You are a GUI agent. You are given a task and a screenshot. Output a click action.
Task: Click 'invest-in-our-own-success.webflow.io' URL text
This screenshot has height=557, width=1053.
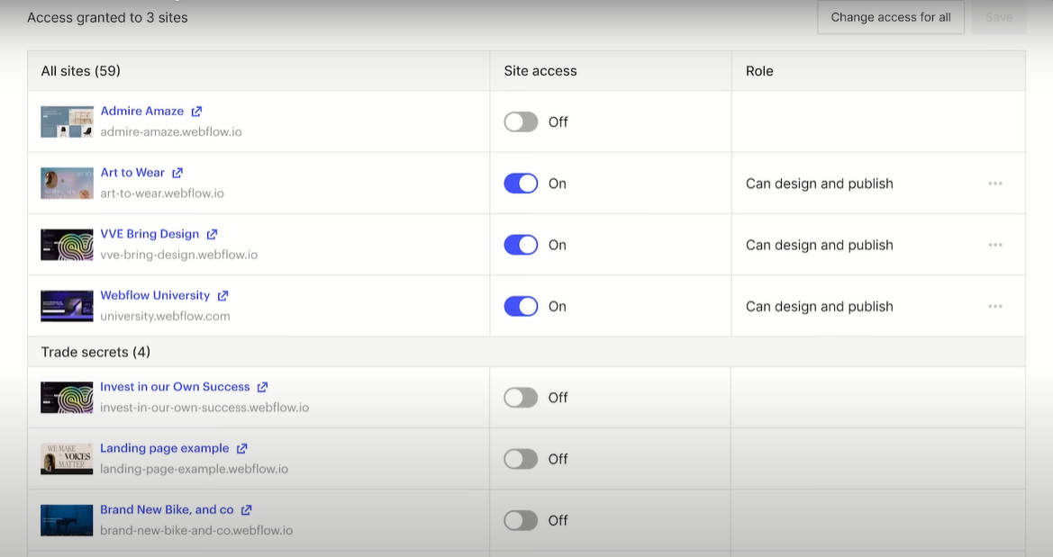204,408
